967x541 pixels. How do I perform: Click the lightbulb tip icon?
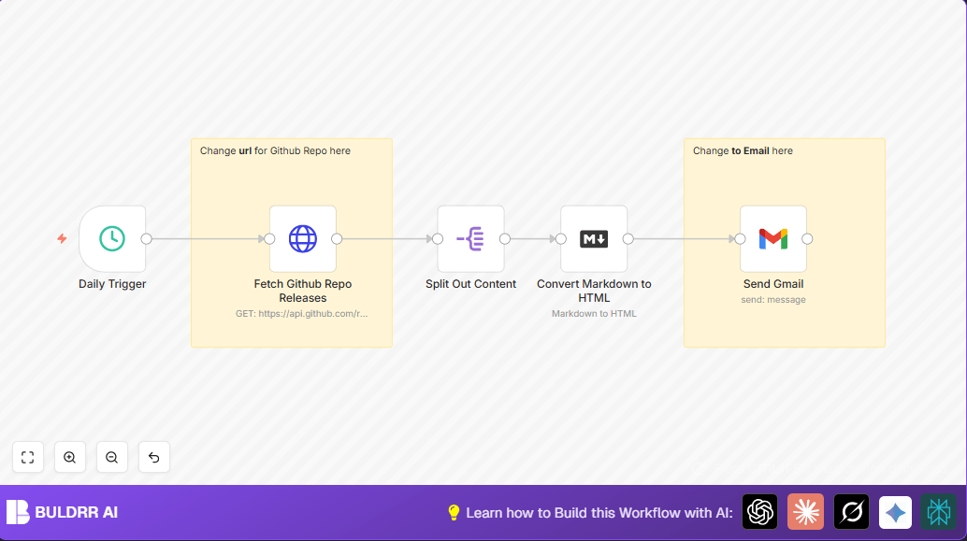454,513
